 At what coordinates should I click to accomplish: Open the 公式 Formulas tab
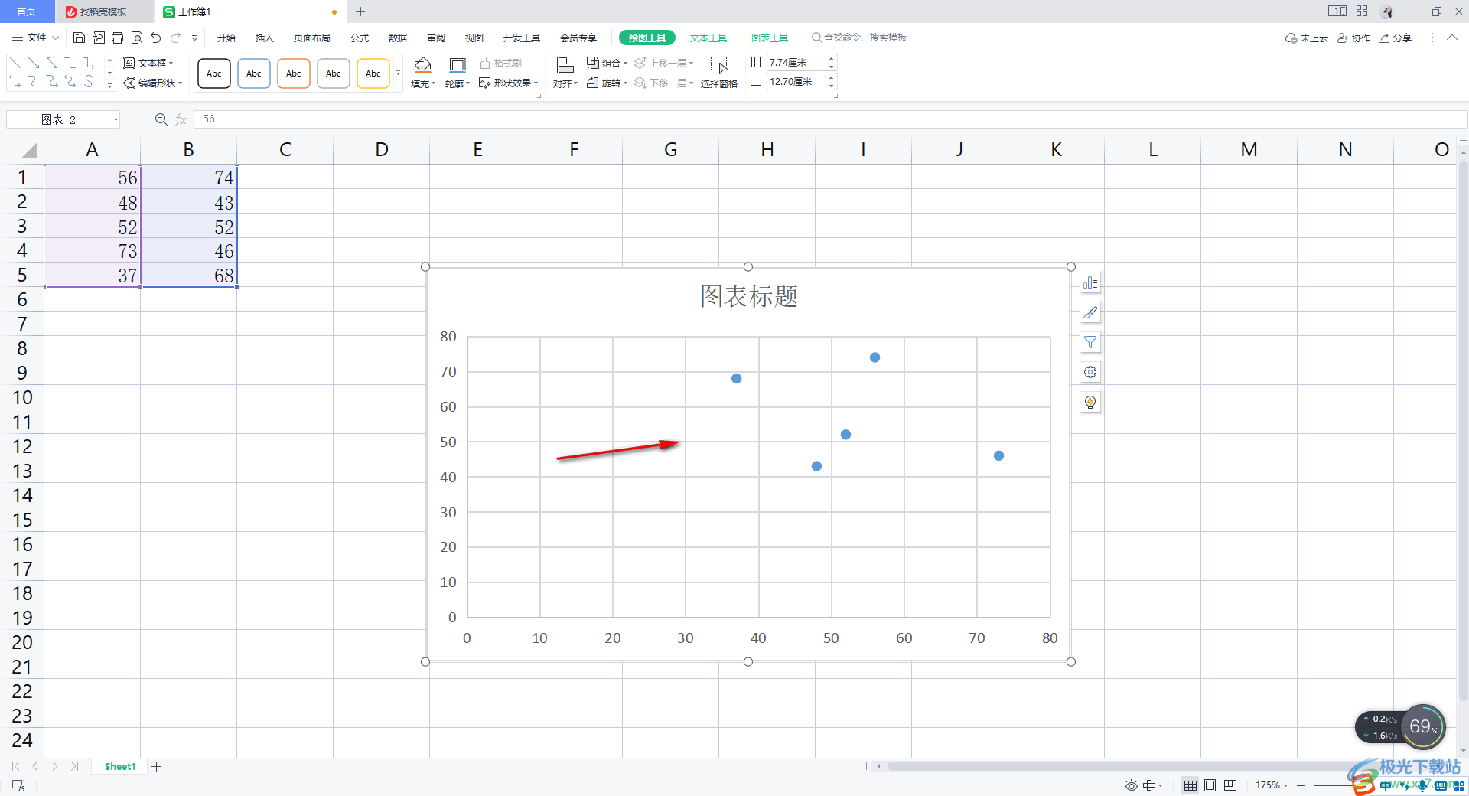tap(360, 38)
